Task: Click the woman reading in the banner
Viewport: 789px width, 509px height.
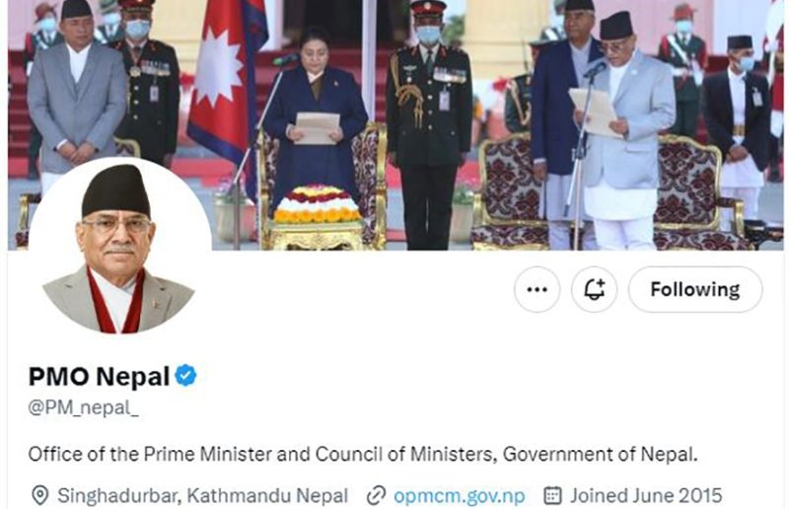Action: (315, 115)
